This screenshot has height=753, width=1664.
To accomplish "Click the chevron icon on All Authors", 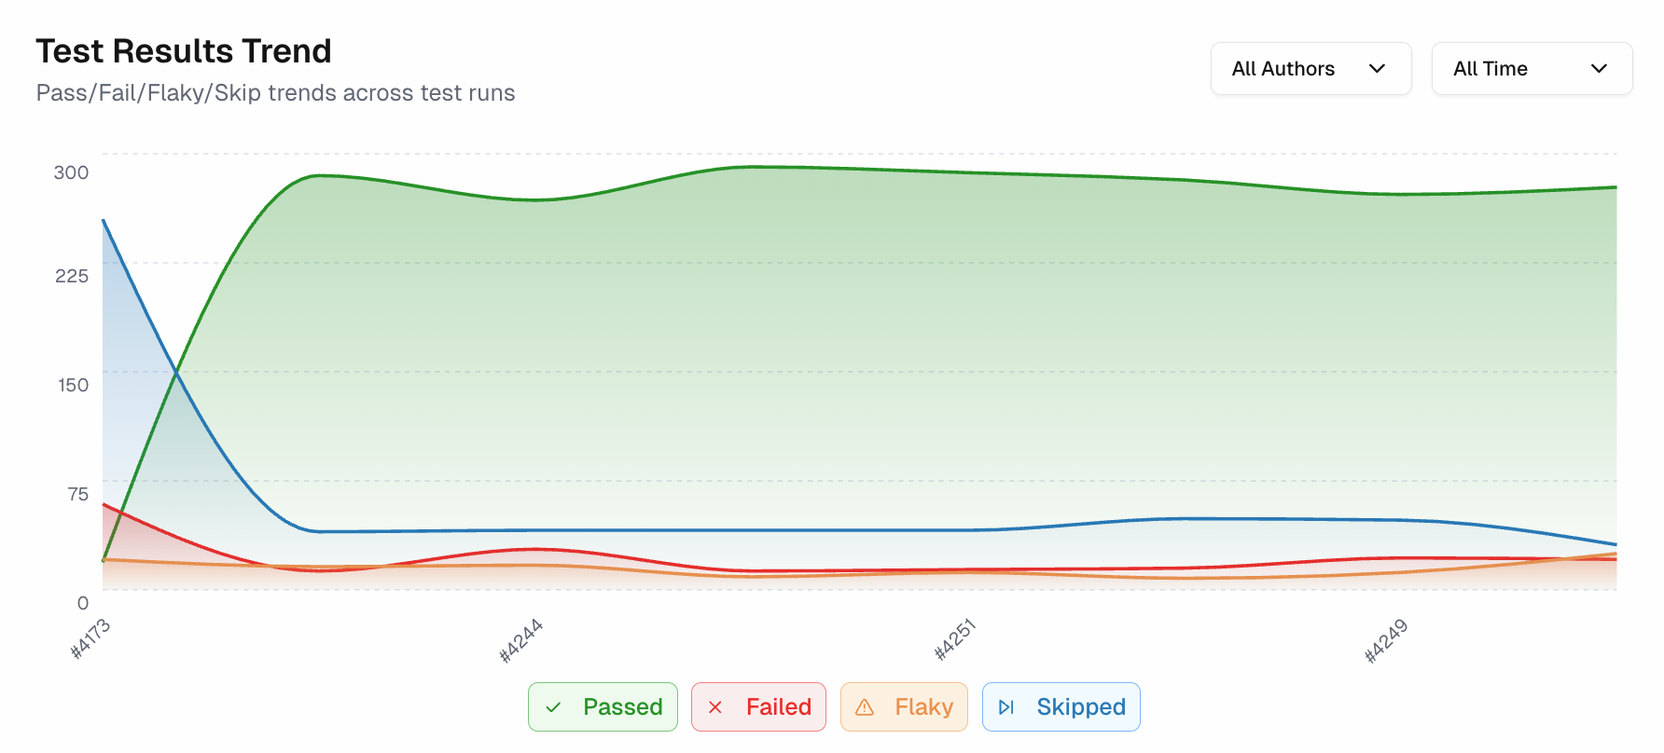I will pos(1378,68).
